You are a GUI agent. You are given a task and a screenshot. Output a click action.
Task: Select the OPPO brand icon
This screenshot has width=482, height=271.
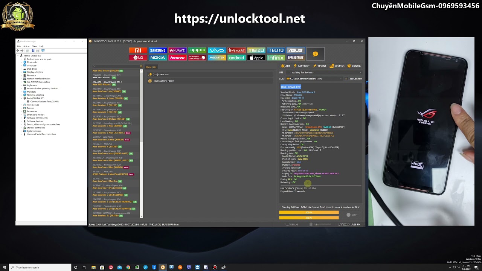click(197, 50)
